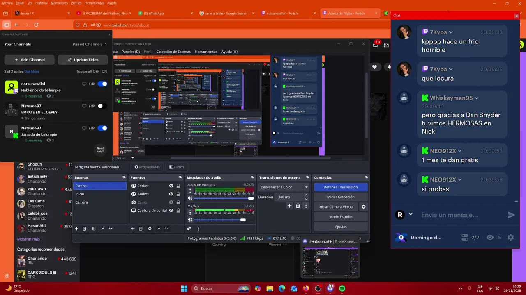The image size is (526, 295).
Task: Add a scene transition with the plus icon
Action: pos(290,206)
